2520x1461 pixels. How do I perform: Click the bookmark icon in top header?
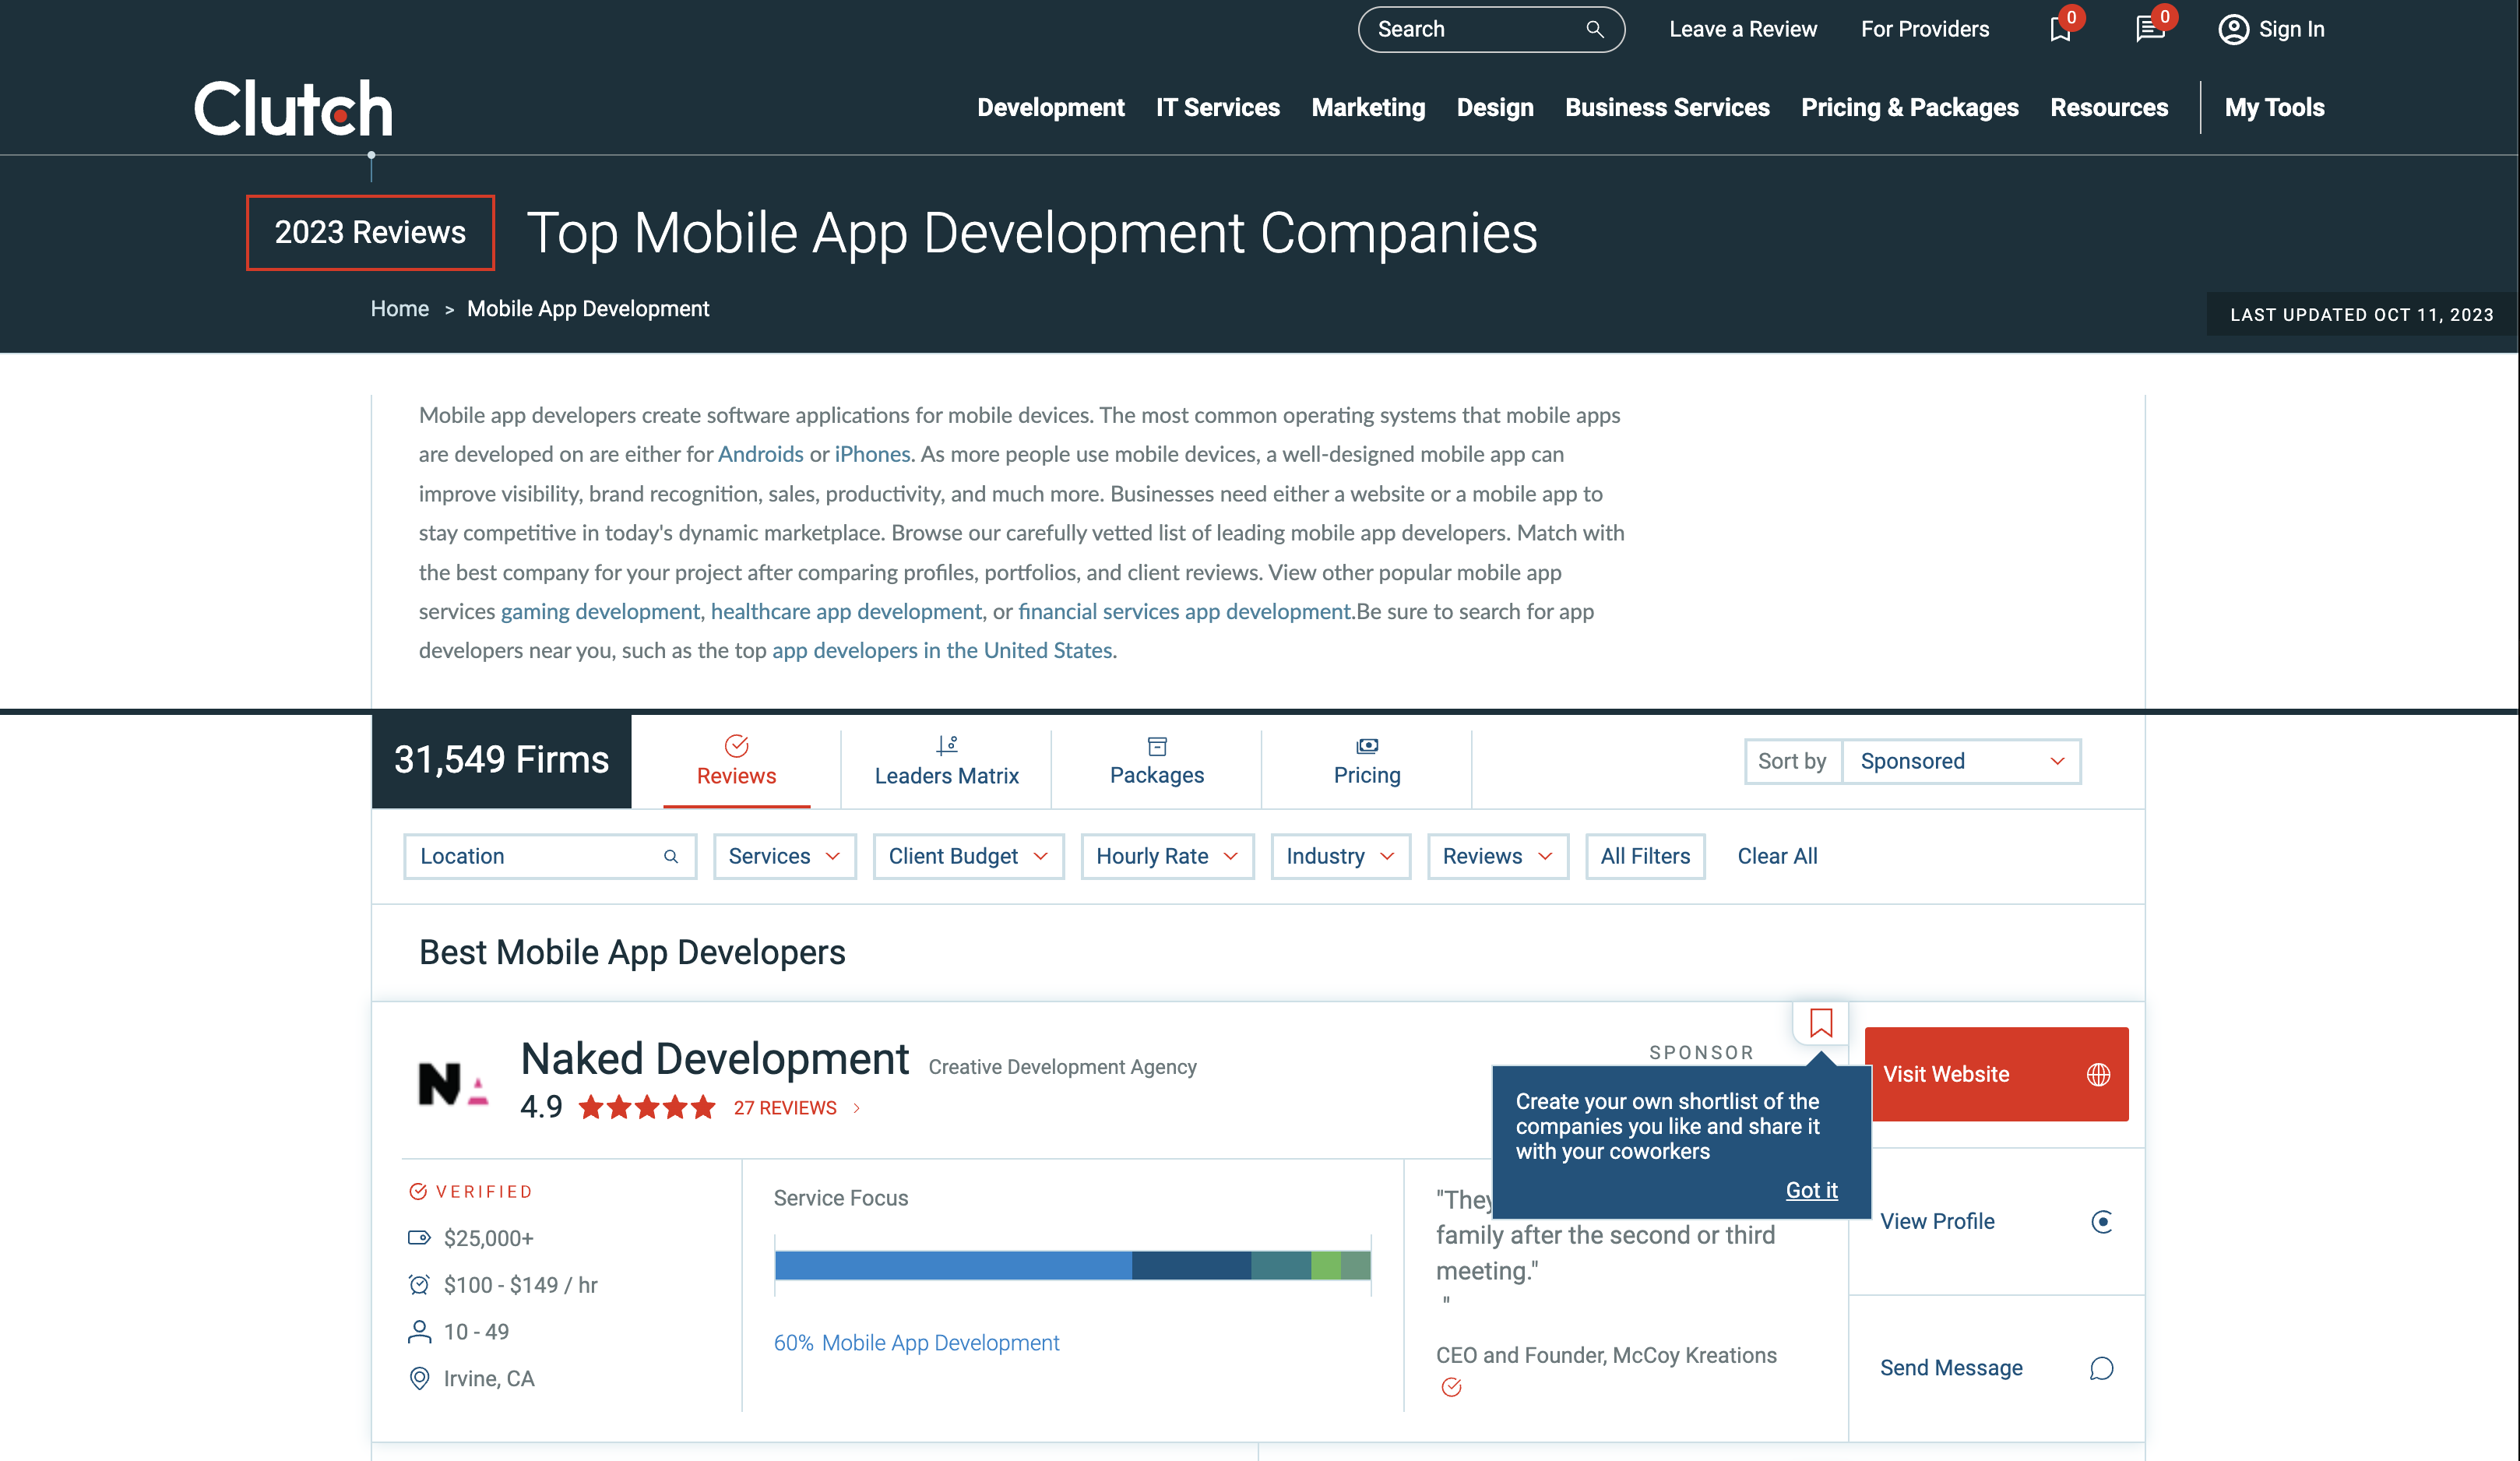tap(2059, 29)
